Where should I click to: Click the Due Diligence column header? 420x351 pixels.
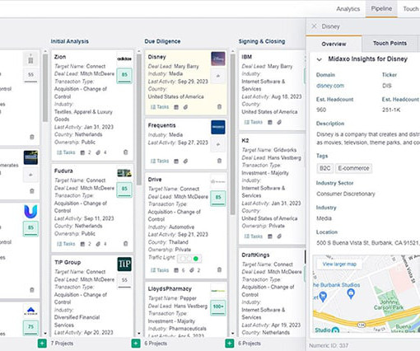(162, 41)
